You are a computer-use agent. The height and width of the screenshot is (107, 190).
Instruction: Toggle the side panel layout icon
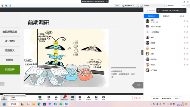(141, 6)
